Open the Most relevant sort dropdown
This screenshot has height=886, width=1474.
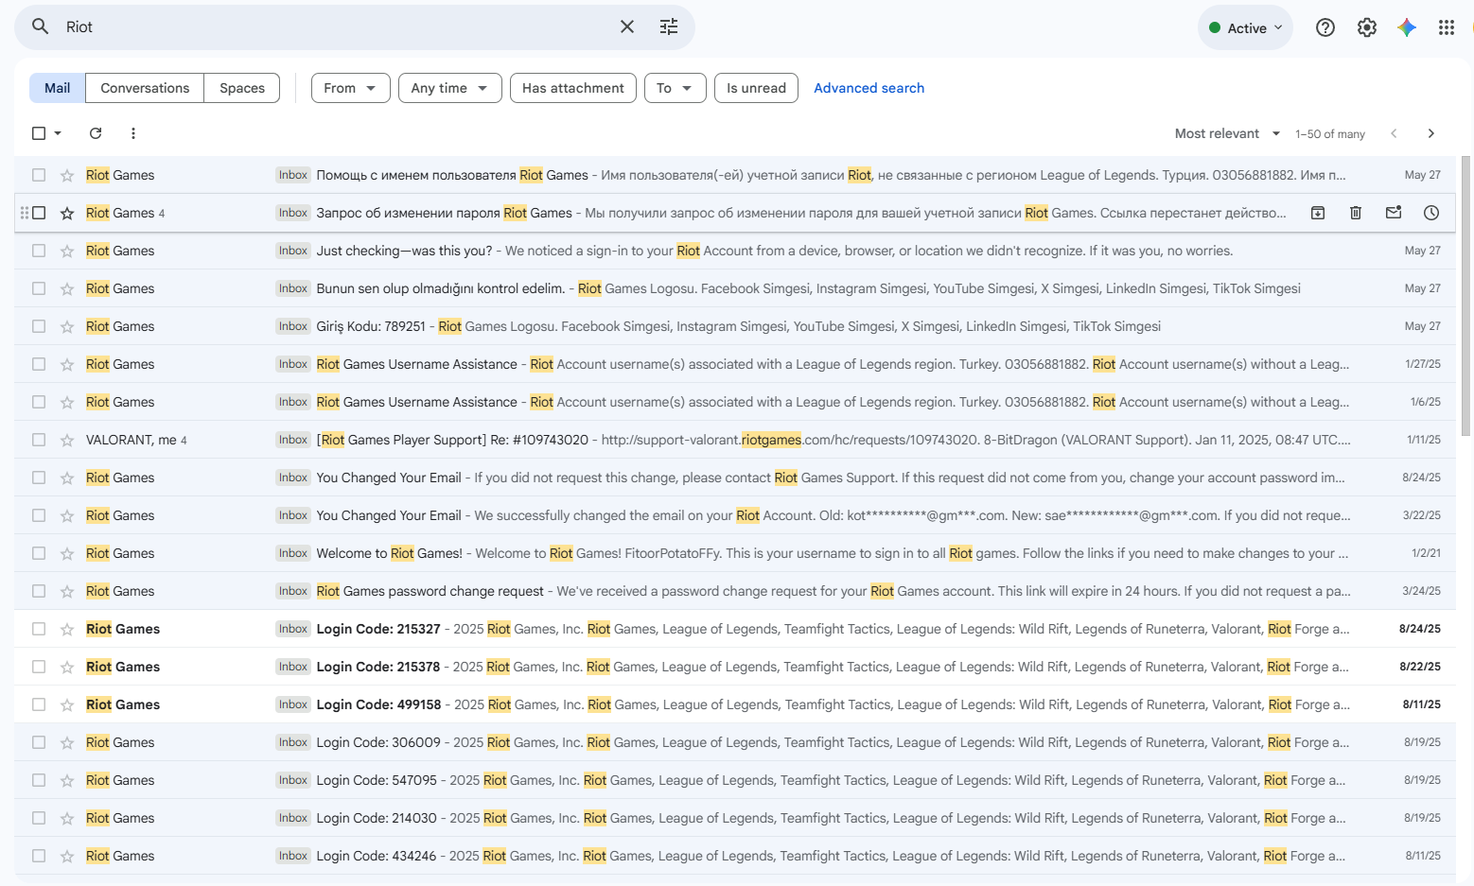pyautogui.click(x=1227, y=133)
